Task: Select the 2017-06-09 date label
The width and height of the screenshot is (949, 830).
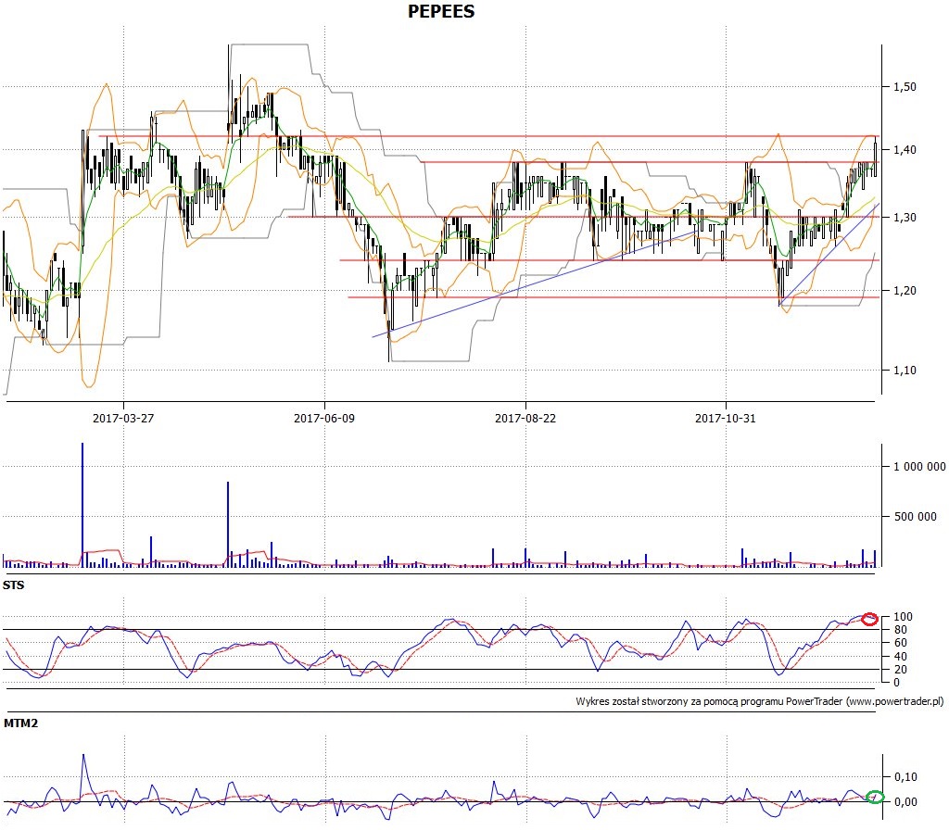Action: (324, 418)
